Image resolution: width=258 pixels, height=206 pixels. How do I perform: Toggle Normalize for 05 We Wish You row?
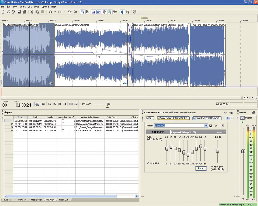pos(63,124)
